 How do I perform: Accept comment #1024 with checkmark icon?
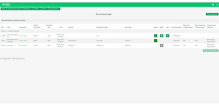[156, 36]
